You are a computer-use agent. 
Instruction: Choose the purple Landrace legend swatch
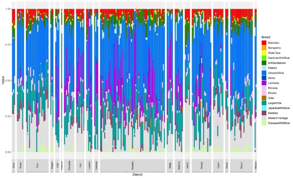pos(264,83)
